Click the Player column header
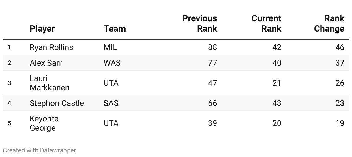The image size is (352, 157). 42,29
